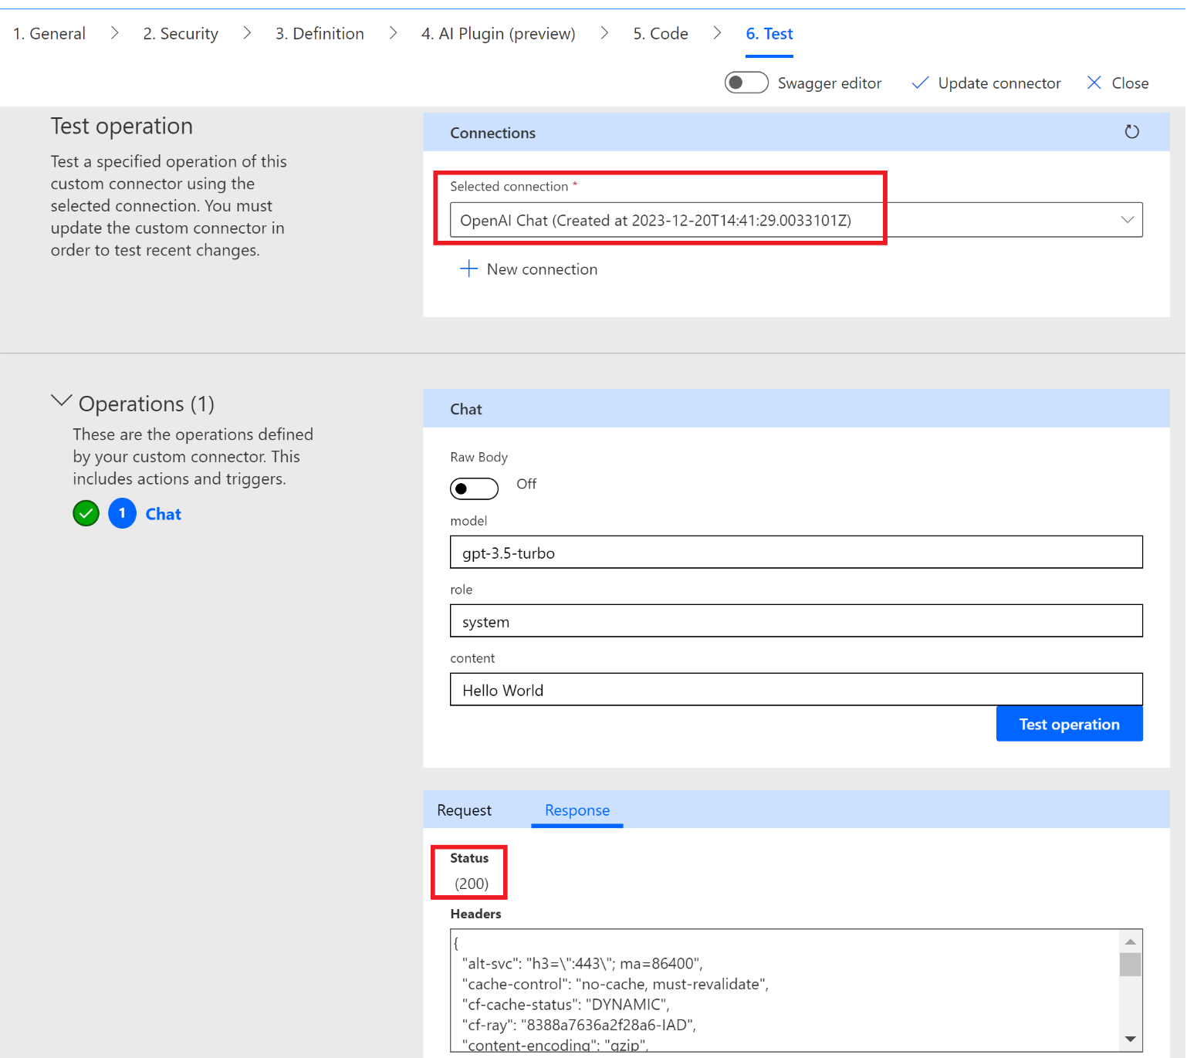Click the blue number 1 badge
1187x1058 pixels.
tap(122, 513)
